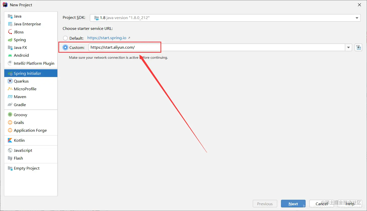367x211 pixels.
Task: Click the 'Choose starter service URL:' label
Action: pyautogui.click(x=88, y=29)
